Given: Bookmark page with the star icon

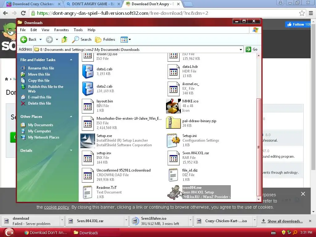Looking at the screenshot, I should click(302, 13).
